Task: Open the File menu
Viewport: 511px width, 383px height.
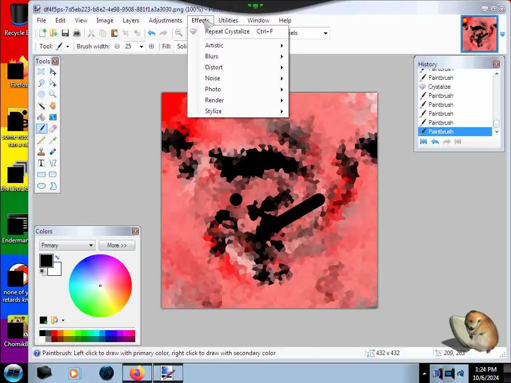Action: pos(41,20)
